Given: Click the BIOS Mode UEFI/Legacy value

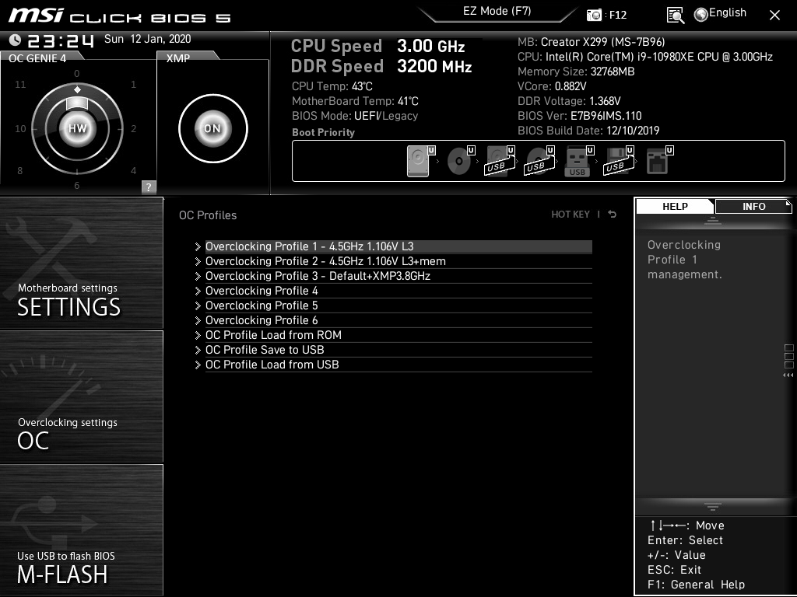Looking at the screenshot, I should [386, 116].
